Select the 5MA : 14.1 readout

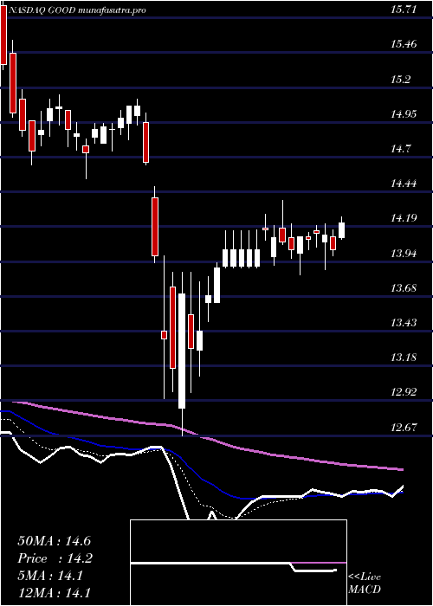(49, 576)
